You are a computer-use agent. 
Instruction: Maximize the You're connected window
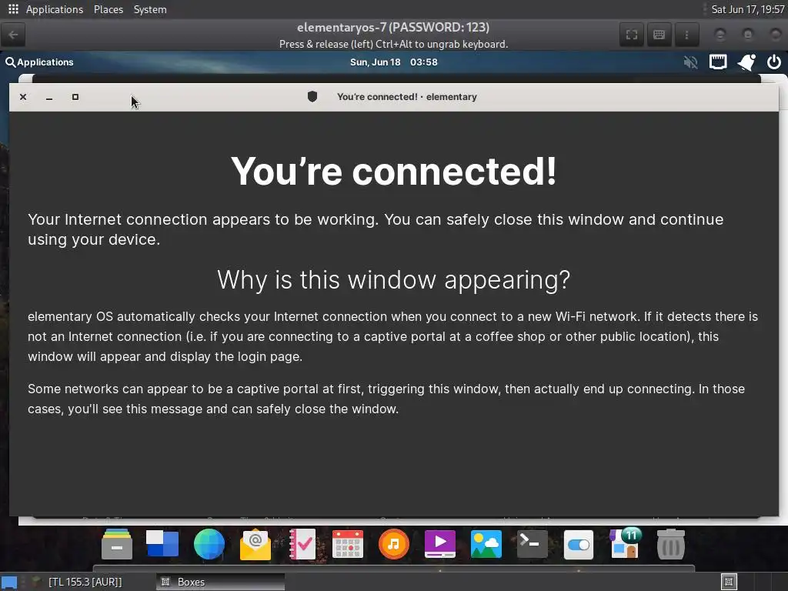pos(75,97)
